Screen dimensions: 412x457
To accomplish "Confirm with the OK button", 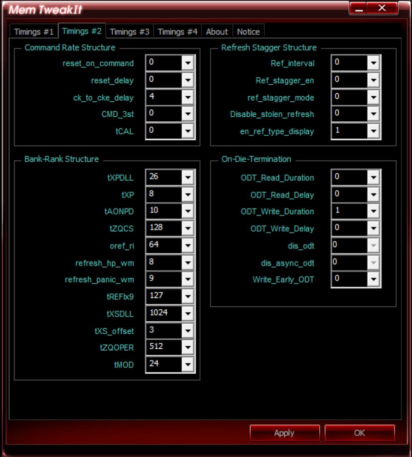I will tap(360, 433).
